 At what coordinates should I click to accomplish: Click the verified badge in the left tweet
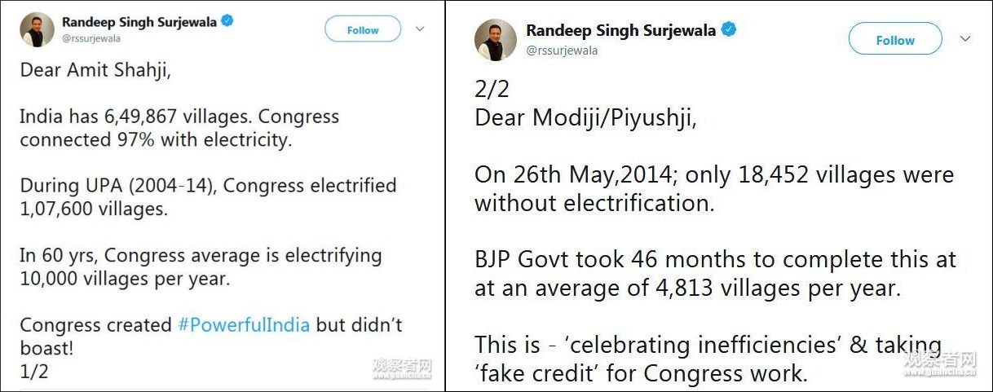[227, 22]
